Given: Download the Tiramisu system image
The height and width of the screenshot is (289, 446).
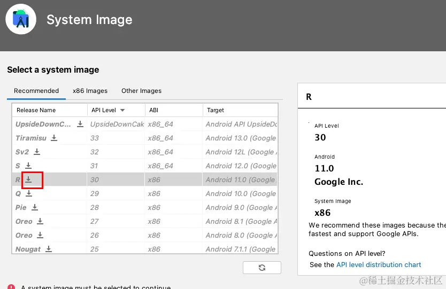Looking at the screenshot, I should (54, 138).
